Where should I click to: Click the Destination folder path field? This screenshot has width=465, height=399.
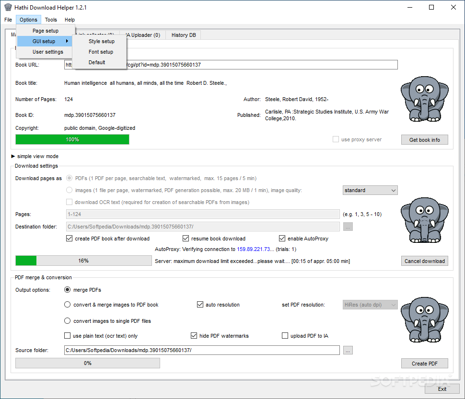click(203, 227)
